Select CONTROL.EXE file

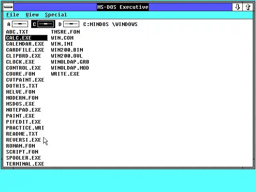tap(24, 68)
